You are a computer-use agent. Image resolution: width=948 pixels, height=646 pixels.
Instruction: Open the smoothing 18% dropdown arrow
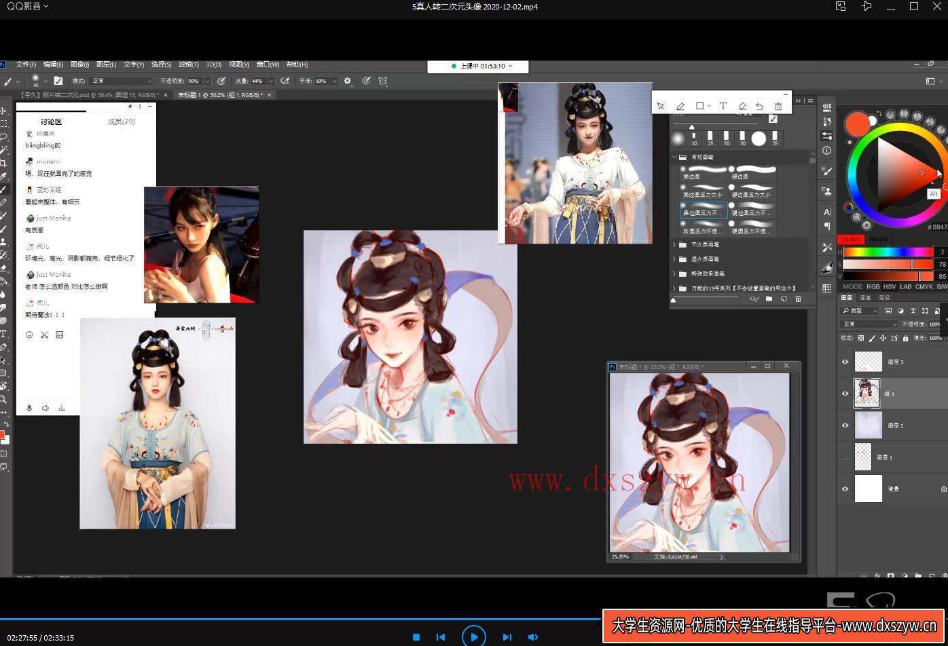[x=333, y=81]
